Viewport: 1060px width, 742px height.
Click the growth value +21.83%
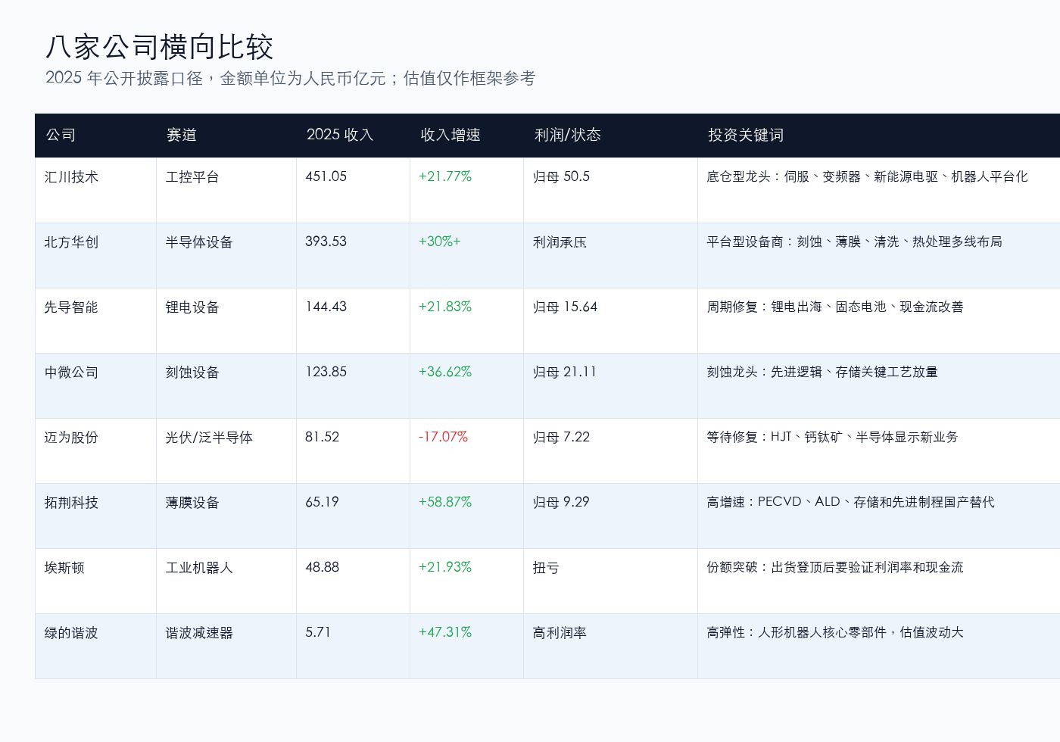pos(445,307)
